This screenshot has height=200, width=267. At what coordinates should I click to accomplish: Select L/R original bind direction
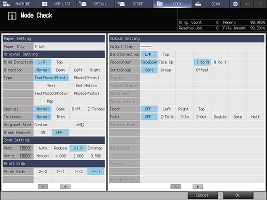click(42, 62)
